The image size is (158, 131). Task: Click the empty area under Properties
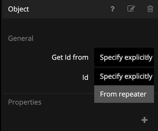[x=71, y=120]
